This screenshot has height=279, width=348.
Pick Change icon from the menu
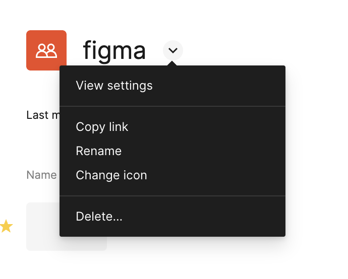[111, 175]
